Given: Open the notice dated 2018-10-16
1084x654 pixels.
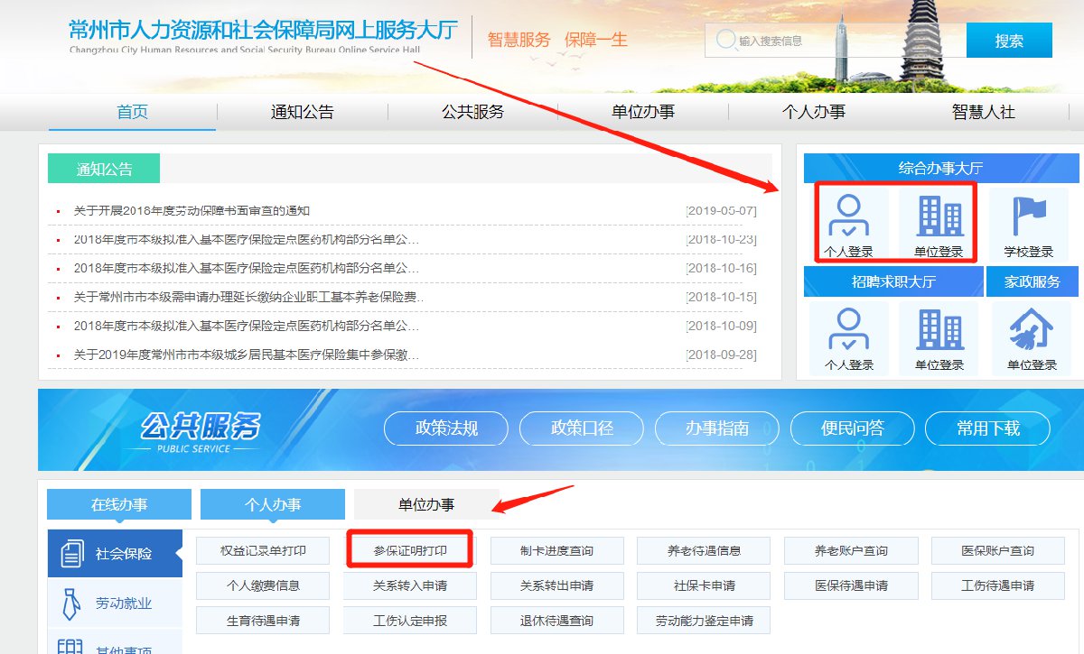Looking at the screenshot, I should pyautogui.click(x=247, y=269).
